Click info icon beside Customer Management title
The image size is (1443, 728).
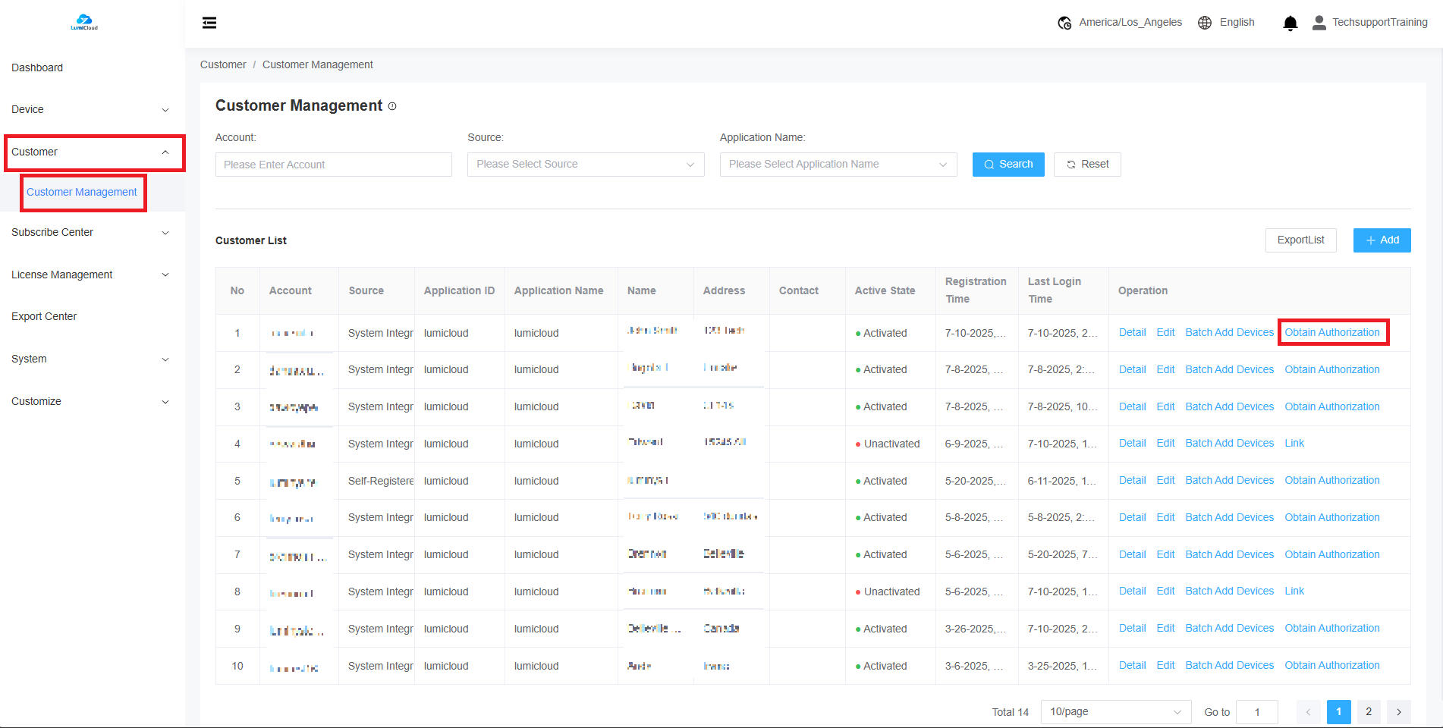392,106
